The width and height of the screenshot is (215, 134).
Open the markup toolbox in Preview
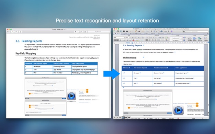click(85, 32)
